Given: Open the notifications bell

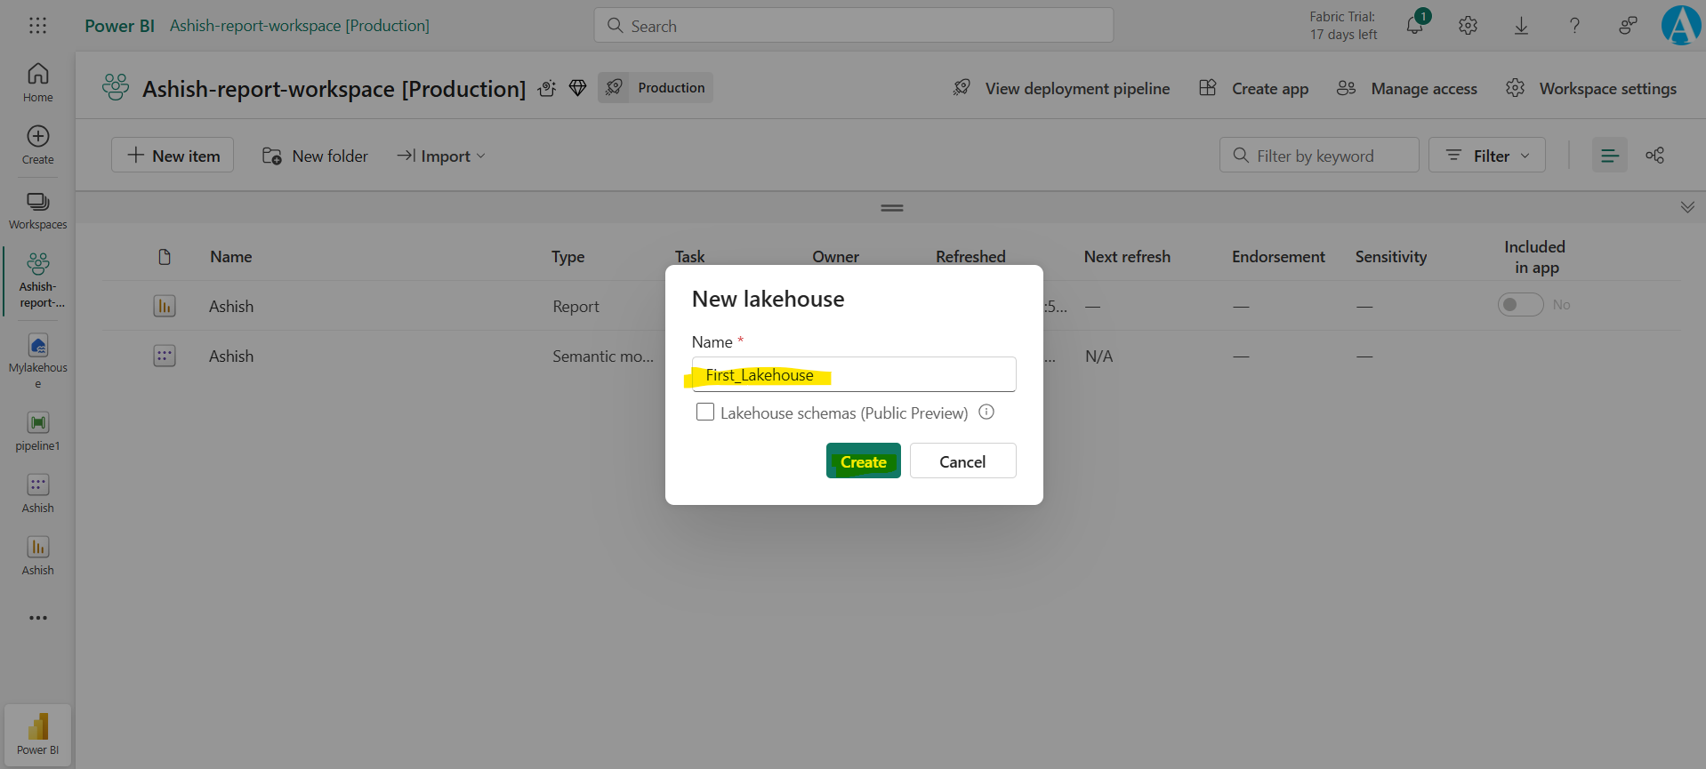Looking at the screenshot, I should tap(1414, 25).
